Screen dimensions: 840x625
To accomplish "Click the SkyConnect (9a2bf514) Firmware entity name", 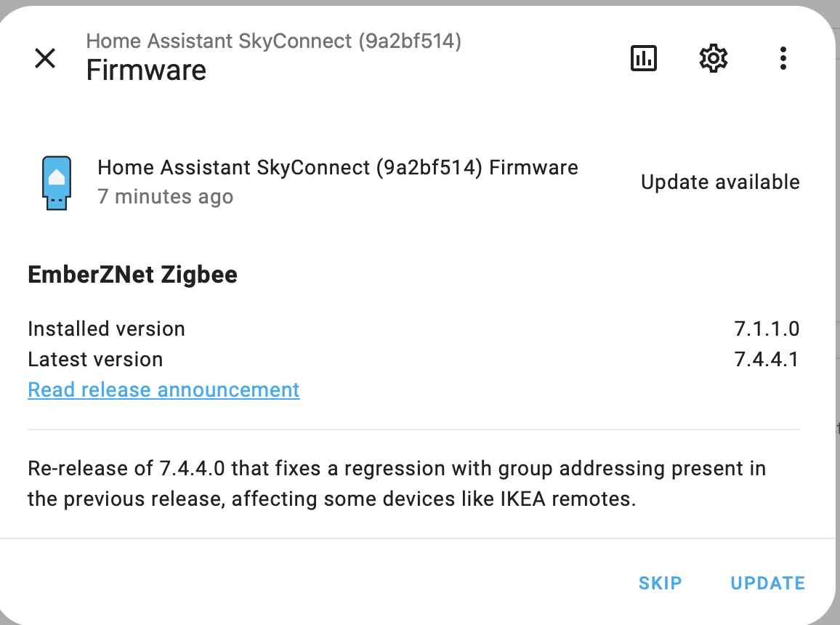I will pyautogui.click(x=337, y=168).
